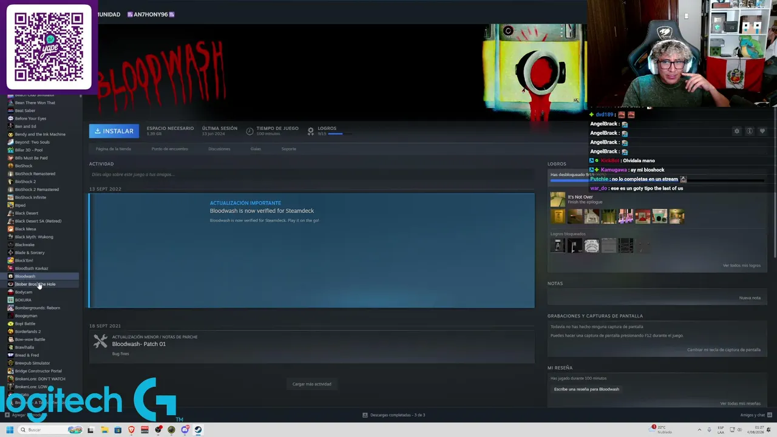Select Brewpub Simulator in the list
The image size is (777, 437).
click(x=32, y=363)
